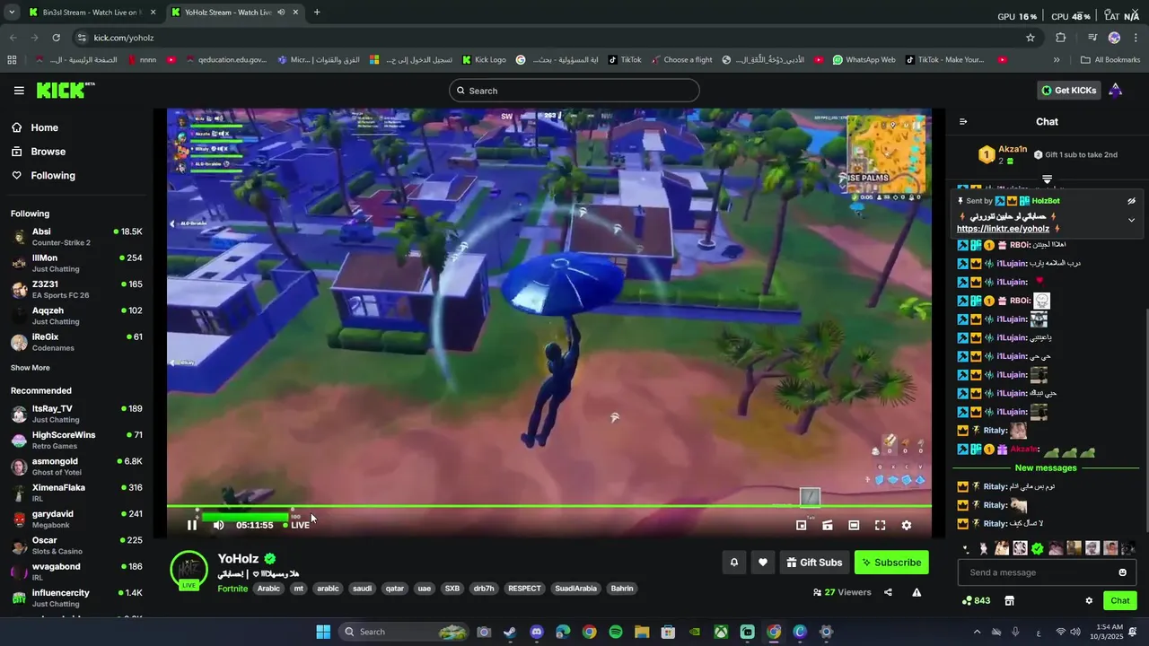1149x646 pixels.
Task: Click the KICK logo
Action: (65, 90)
